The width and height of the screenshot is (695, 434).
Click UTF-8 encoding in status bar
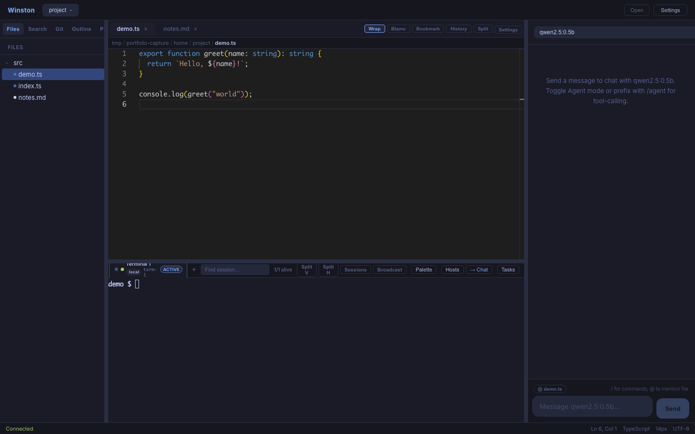pyautogui.click(x=681, y=429)
